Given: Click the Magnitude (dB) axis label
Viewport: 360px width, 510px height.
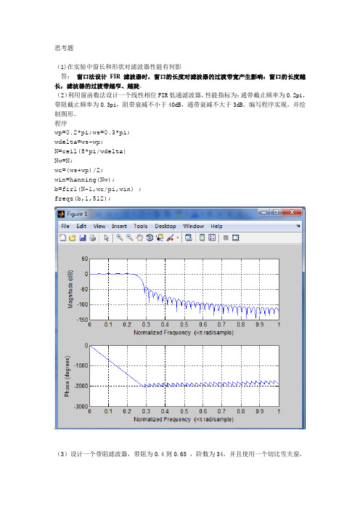Looking at the screenshot, I should click(70, 289).
